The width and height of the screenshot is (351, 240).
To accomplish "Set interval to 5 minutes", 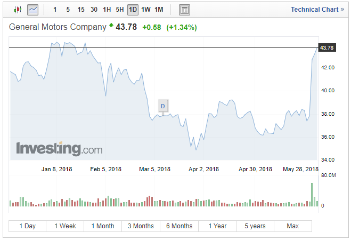I will pos(68,10).
